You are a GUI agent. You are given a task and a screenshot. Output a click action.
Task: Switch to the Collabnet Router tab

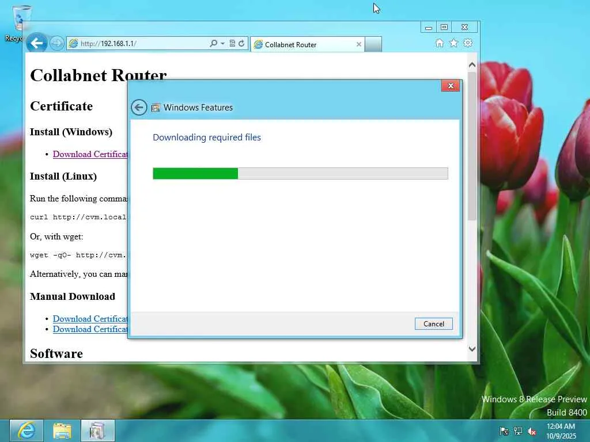pos(307,45)
